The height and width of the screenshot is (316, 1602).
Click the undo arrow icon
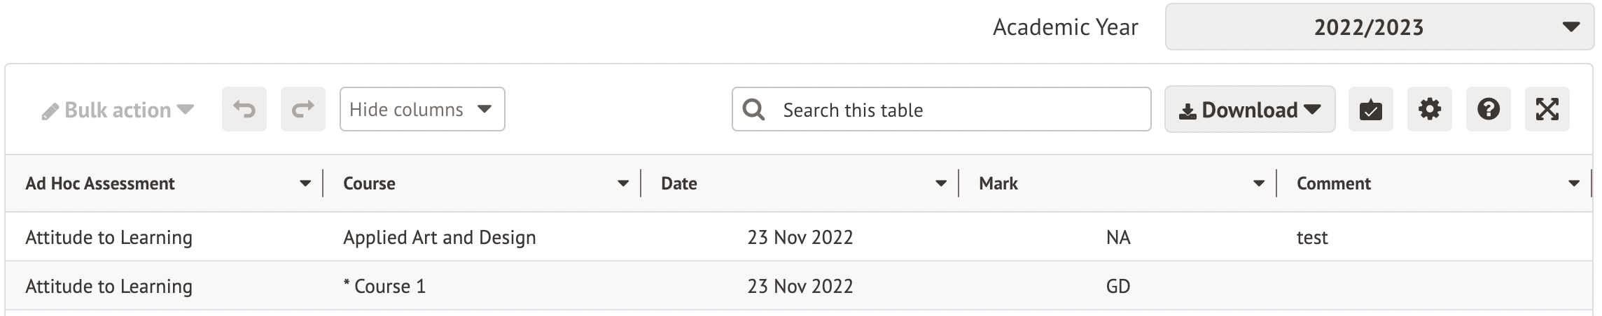(x=244, y=109)
